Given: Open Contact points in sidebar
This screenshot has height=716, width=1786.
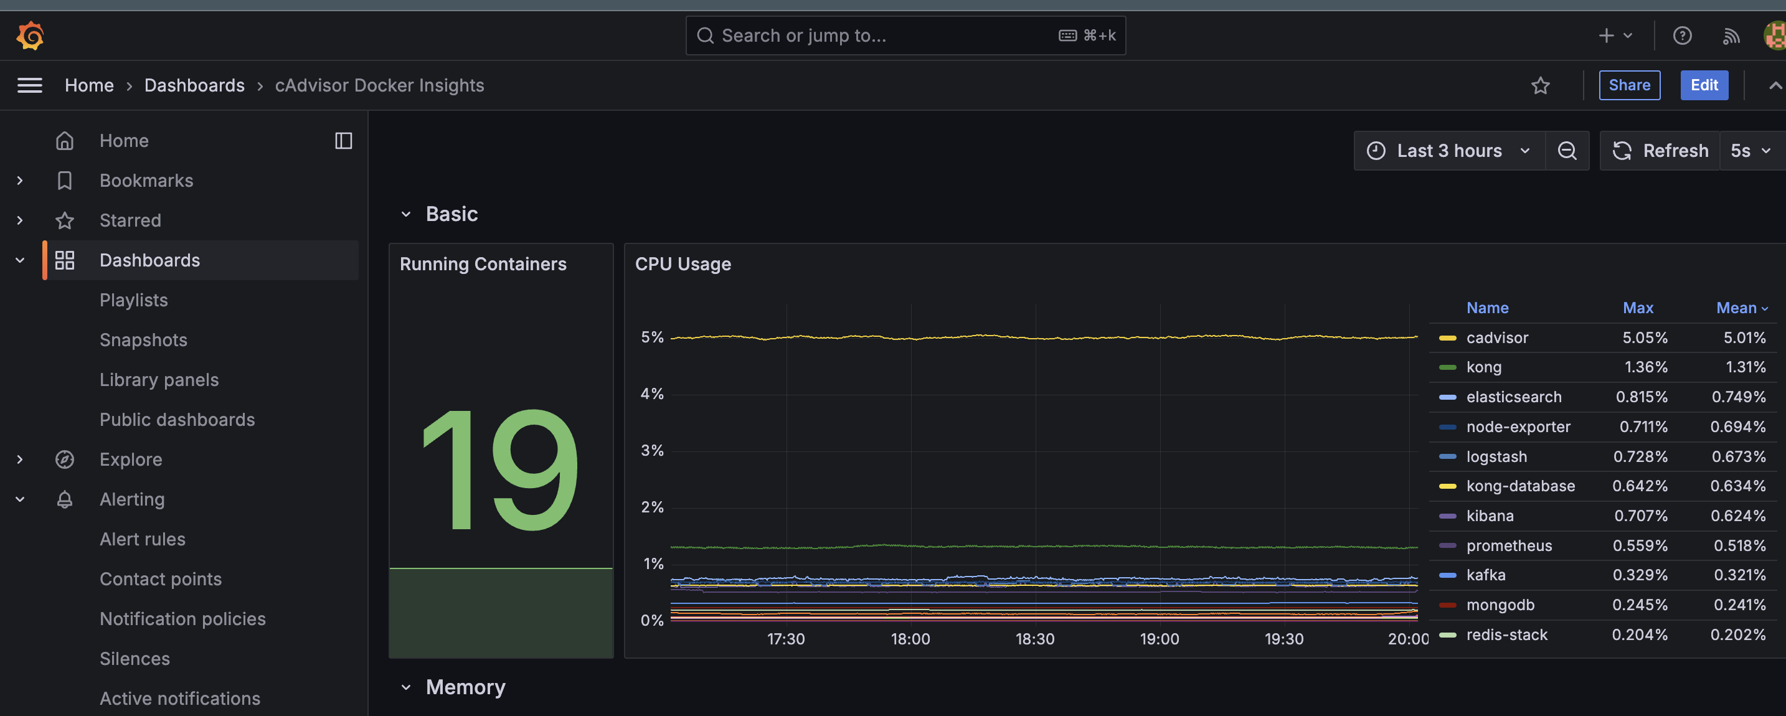Looking at the screenshot, I should (x=161, y=579).
